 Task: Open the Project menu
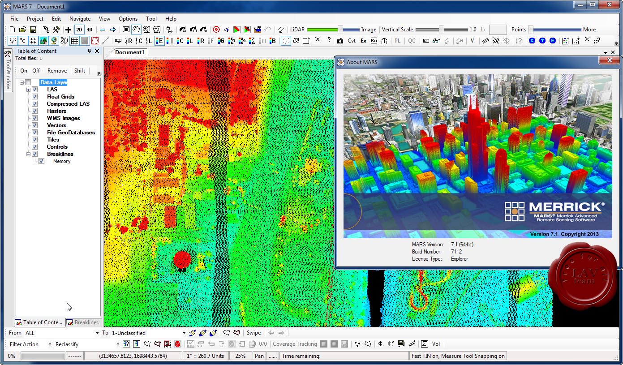tap(35, 19)
